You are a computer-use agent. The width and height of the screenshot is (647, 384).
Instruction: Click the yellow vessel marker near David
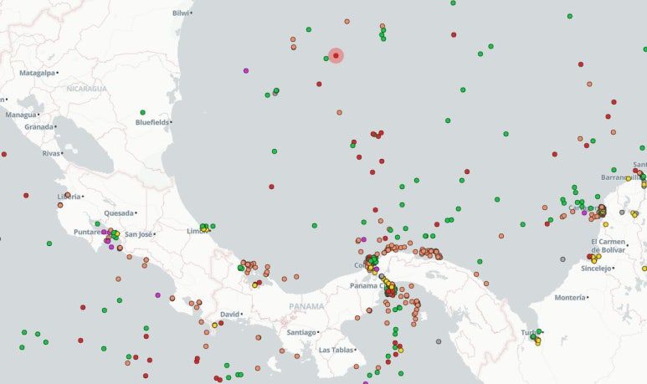pos(214,325)
